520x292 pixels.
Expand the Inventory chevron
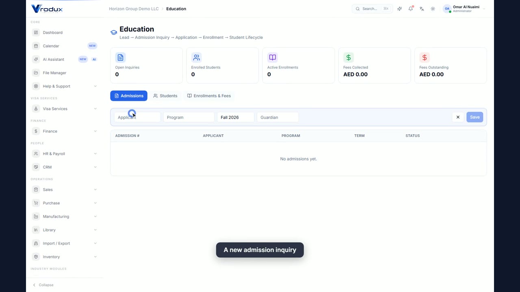click(x=95, y=257)
